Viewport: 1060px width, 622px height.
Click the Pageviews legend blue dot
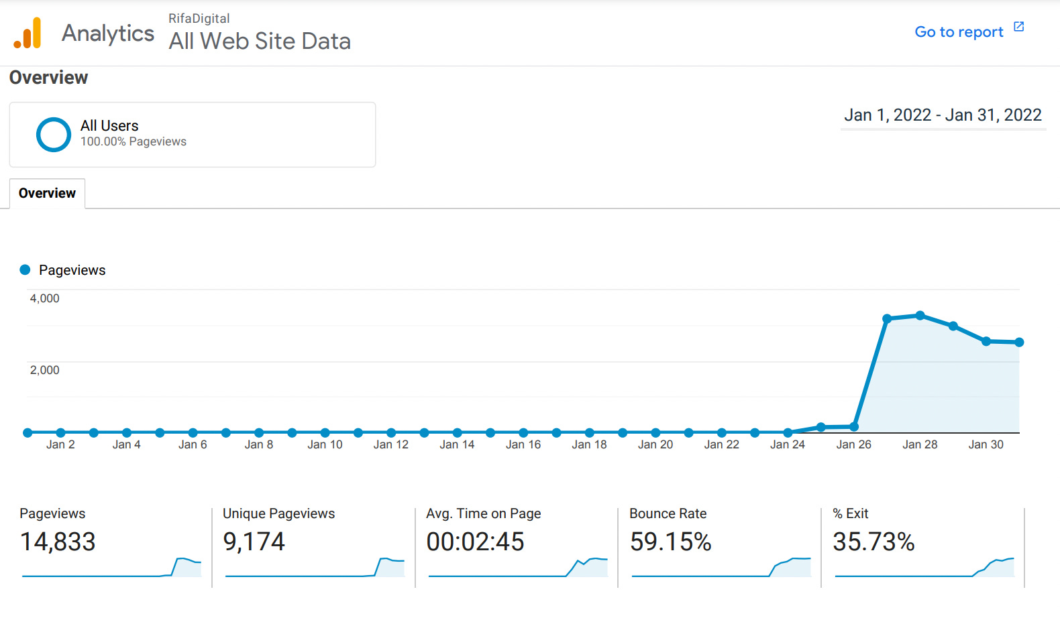tap(25, 269)
